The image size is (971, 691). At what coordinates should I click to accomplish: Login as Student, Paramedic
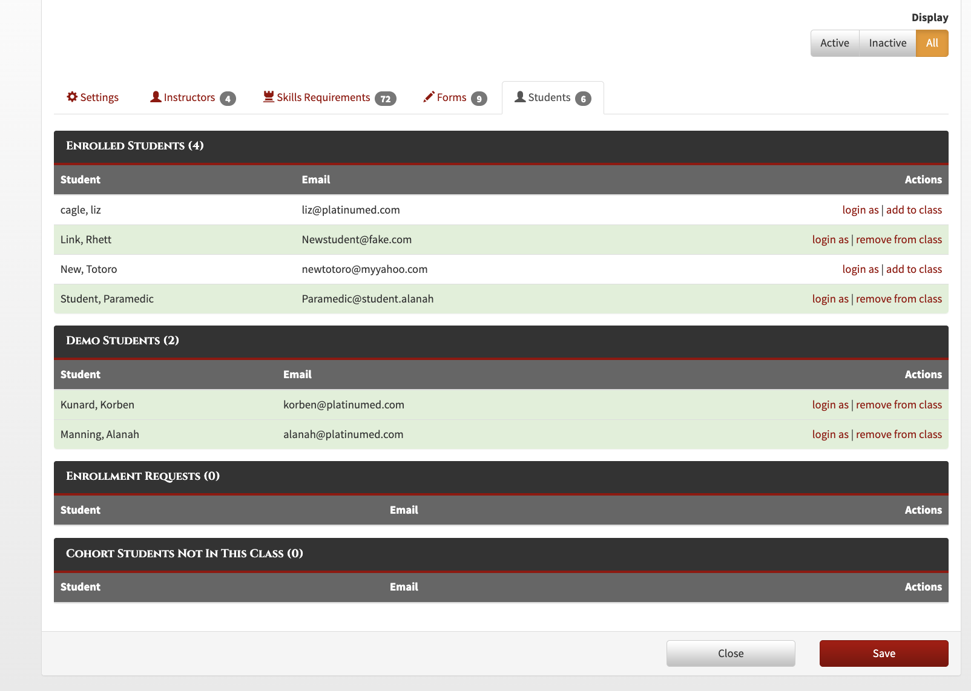click(830, 299)
